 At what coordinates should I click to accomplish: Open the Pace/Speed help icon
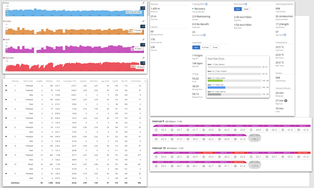tap(246, 4)
